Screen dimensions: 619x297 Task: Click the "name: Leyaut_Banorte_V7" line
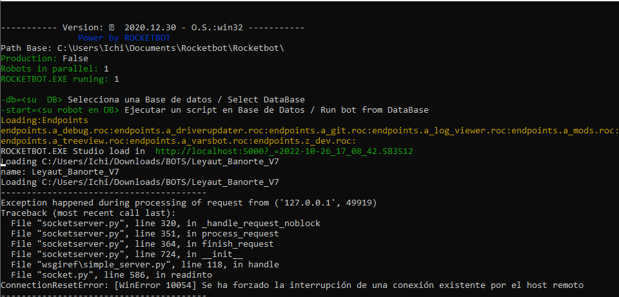coord(59,172)
